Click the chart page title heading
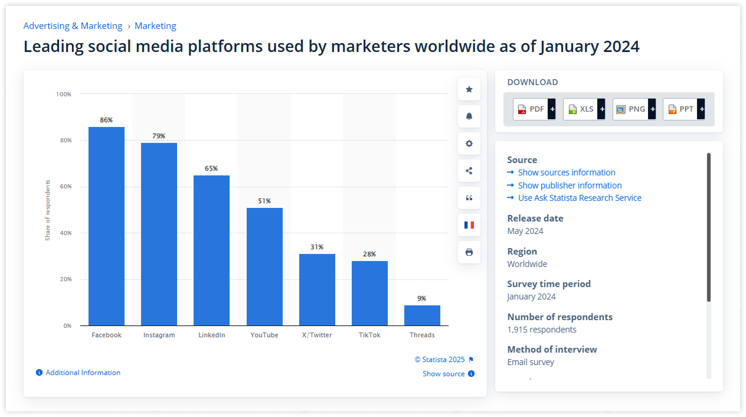This screenshot has width=746, height=417. (332, 46)
